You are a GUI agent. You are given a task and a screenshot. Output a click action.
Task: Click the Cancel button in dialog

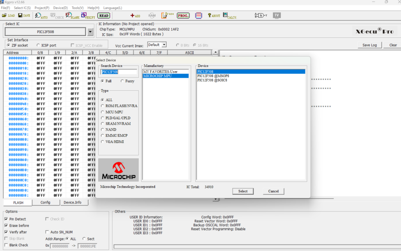click(273, 191)
